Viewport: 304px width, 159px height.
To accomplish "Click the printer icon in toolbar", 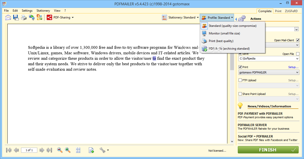I will coord(24,17).
